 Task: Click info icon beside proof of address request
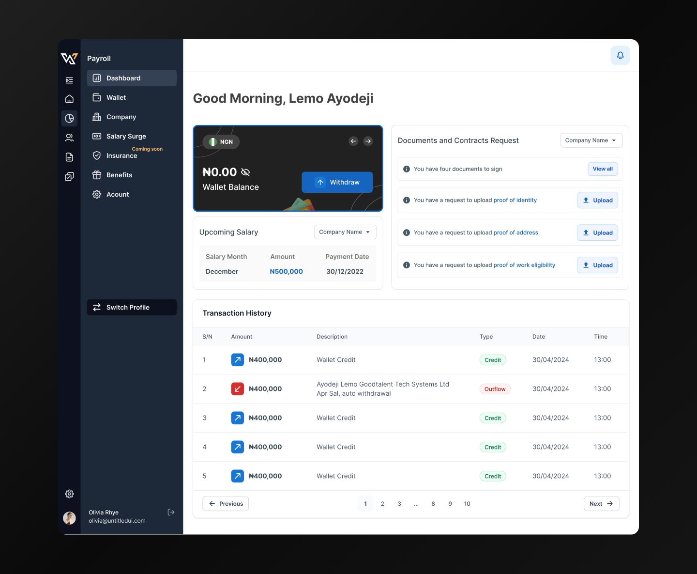click(x=407, y=233)
